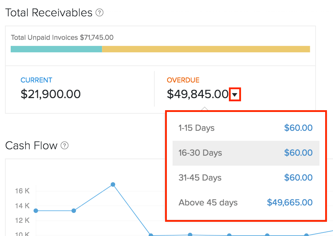Viewport: 333px width, 236px height.
Task: Click the second data point on Cash Flow line
Action: click(x=73, y=211)
